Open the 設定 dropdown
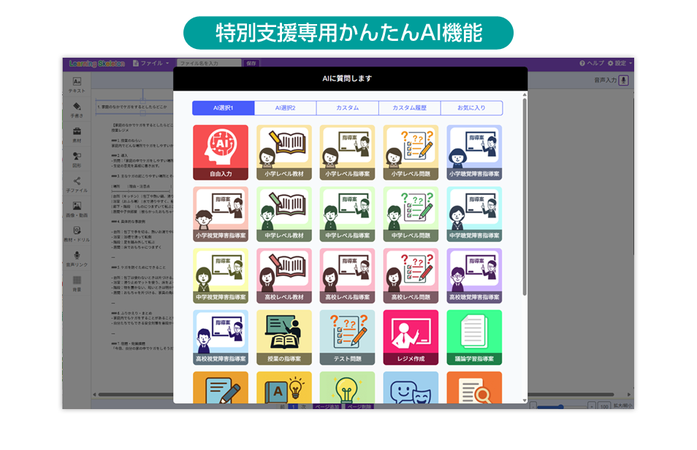This screenshot has width=697, height=450. tap(622, 64)
